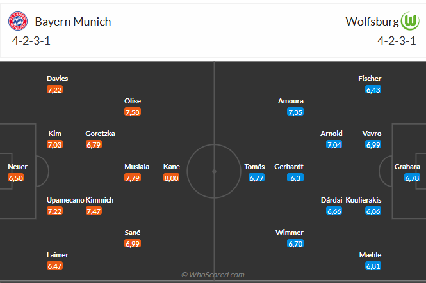Select Sané's 6,99 rating

133,245
